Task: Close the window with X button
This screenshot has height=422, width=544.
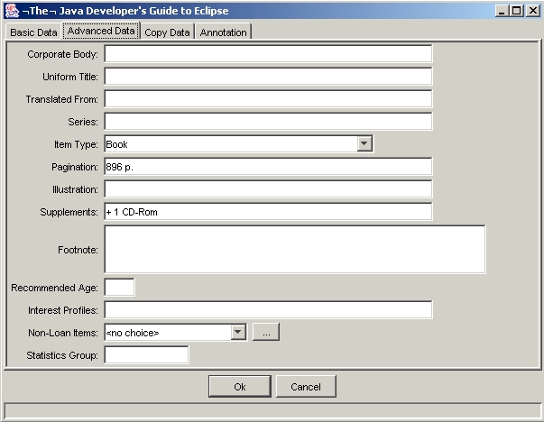Action: tap(533, 11)
